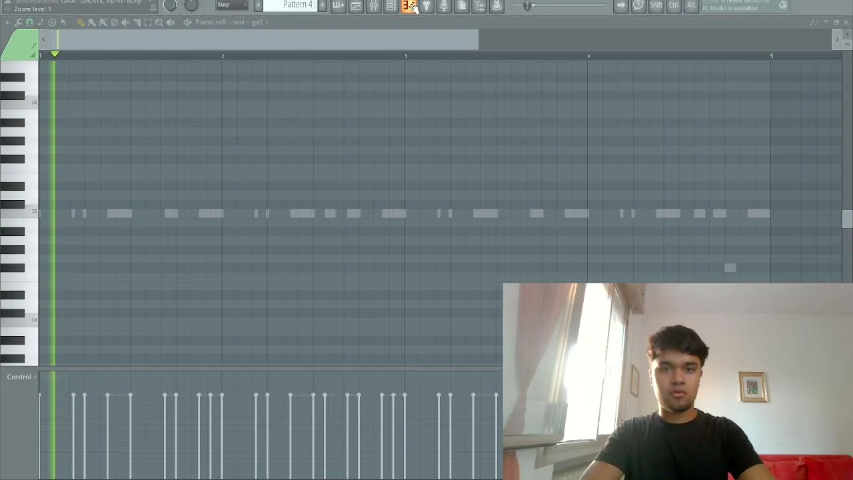This screenshot has width=853, height=480.
Task: Click bar 3 on the timeline ruler
Action: point(405,56)
